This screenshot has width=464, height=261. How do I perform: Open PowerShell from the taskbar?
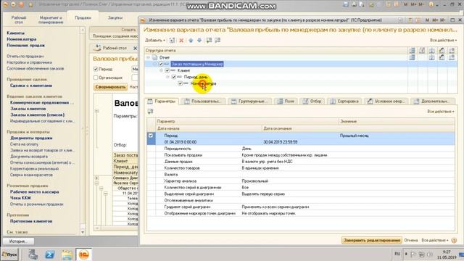50,254
